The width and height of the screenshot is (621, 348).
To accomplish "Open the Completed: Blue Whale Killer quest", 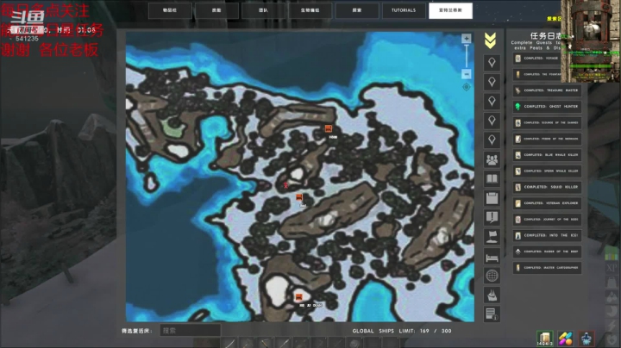I will tap(547, 155).
